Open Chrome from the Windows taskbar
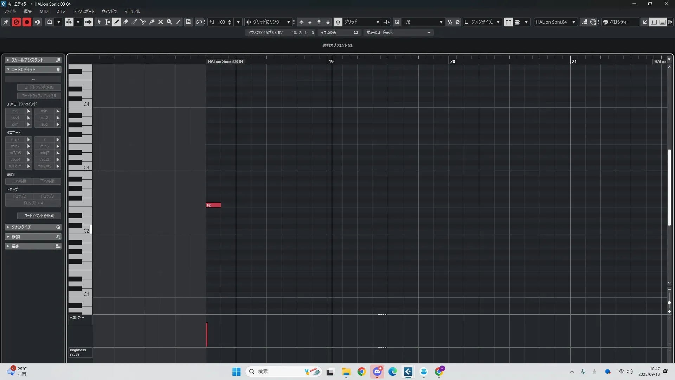Screen dimensions: 675x380 tap(361, 372)
